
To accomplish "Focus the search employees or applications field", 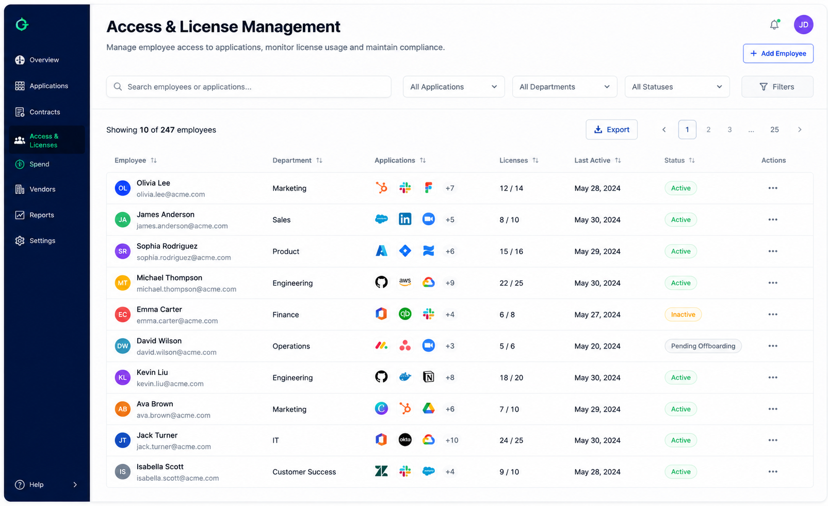I will pos(249,87).
